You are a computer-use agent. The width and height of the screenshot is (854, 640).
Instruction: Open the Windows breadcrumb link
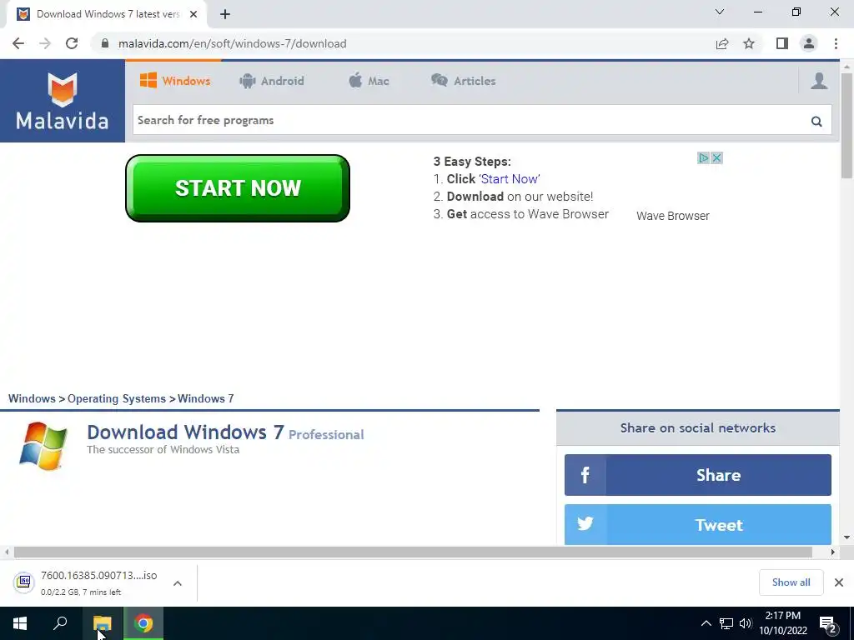(x=32, y=398)
